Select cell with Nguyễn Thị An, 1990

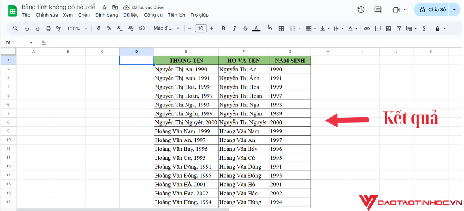pyautogui.click(x=186, y=69)
